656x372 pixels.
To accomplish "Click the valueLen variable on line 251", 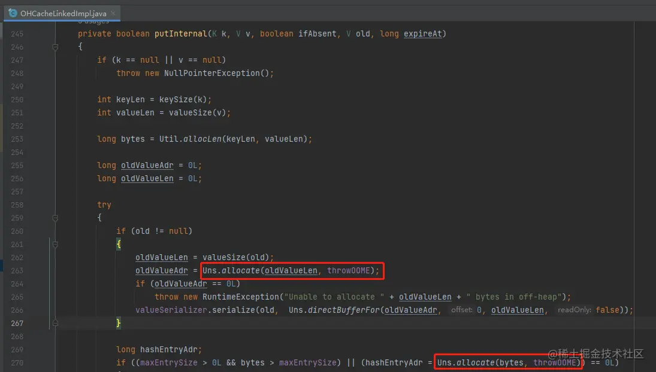I will click(135, 112).
